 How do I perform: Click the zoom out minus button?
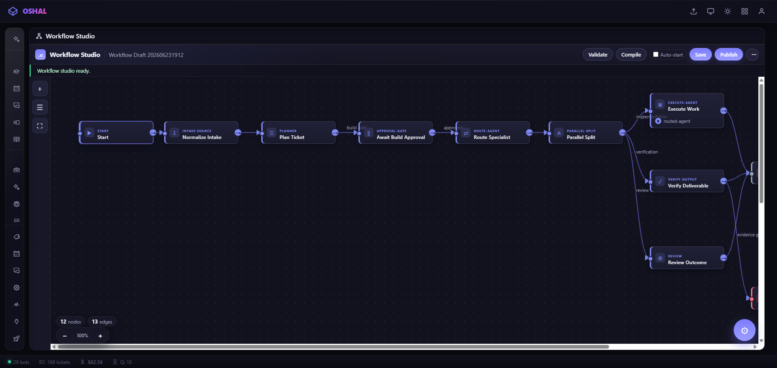pos(65,336)
